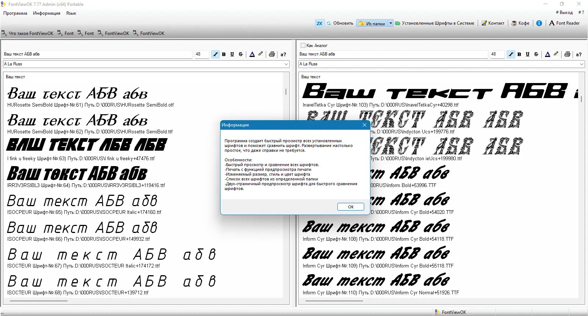The height and width of the screenshot is (316, 588).
Task: Select the HURosette SemiBold Шрифт-№:61 caption
Action: coord(90,105)
